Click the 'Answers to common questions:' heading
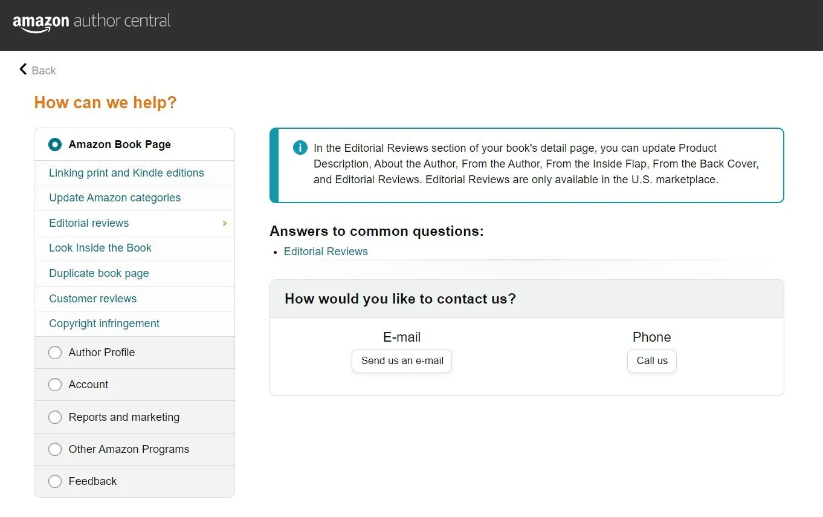This screenshot has height=517, width=823. (376, 232)
